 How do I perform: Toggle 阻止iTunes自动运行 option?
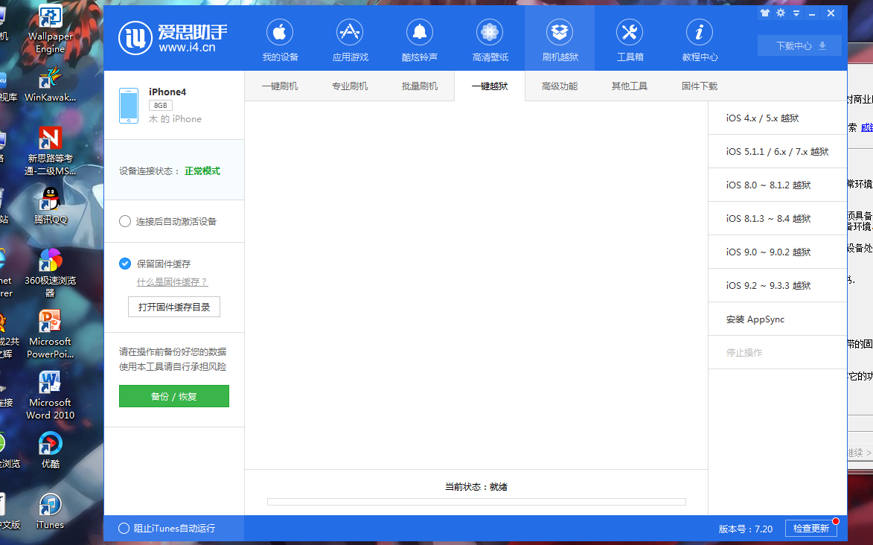124,529
